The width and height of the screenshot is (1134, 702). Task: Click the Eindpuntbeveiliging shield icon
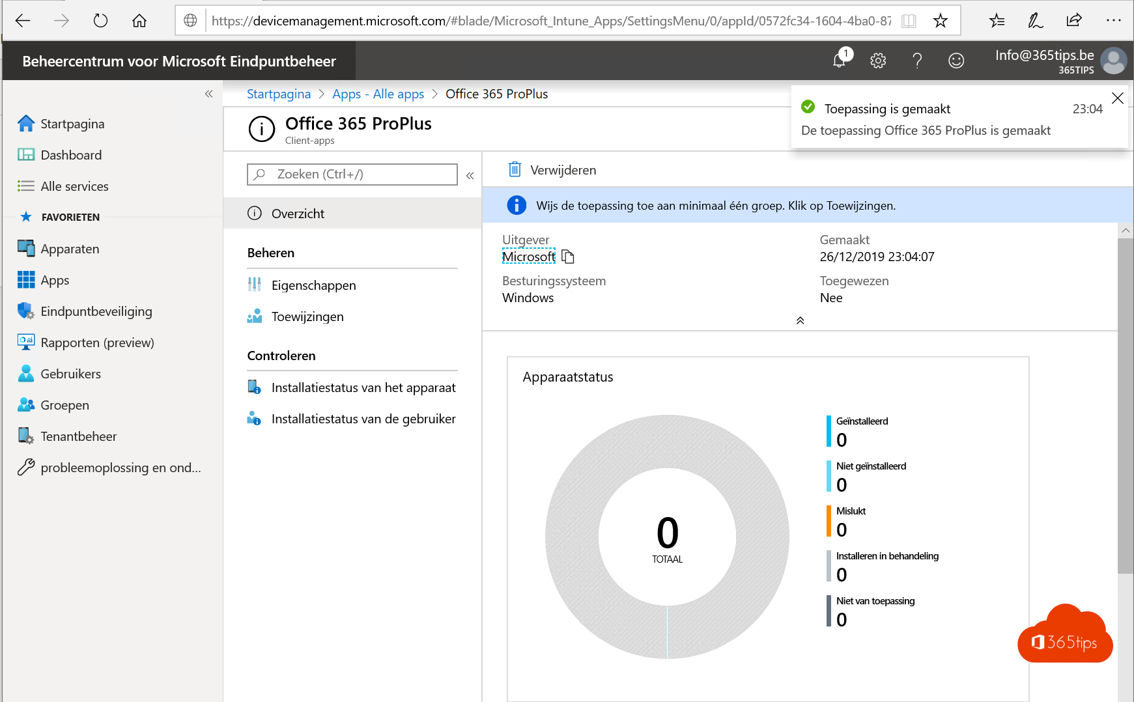pyautogui.click(x=26, y=311)
